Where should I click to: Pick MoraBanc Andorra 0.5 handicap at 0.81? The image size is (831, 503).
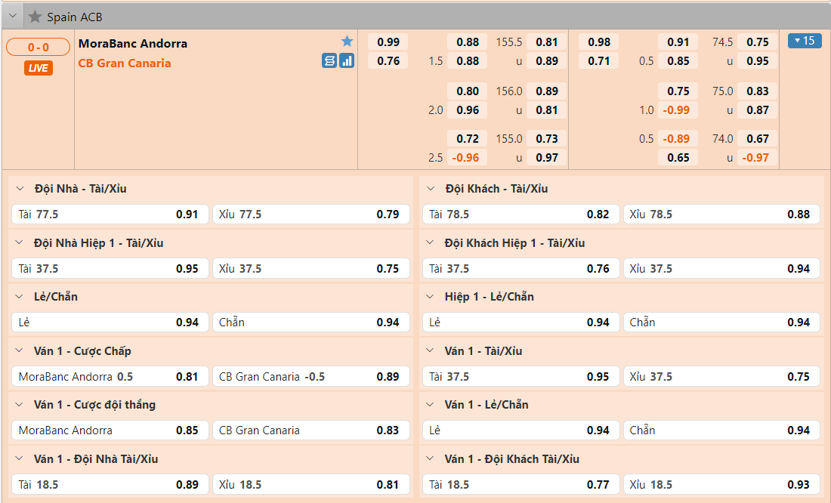coord(110,377)
